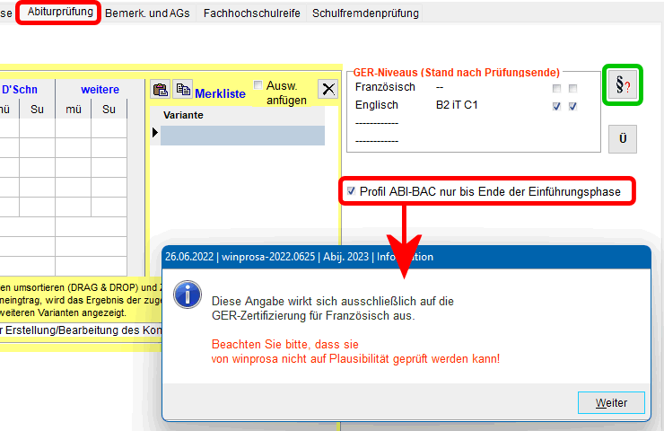Click the paste icon in Merkliste

click(161, 89)
